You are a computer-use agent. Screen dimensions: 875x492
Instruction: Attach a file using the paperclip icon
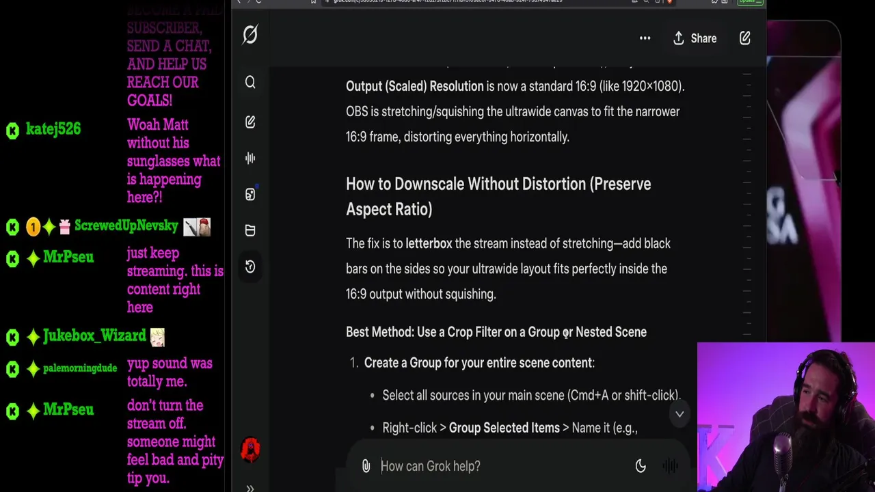click(x=366, y=466)
